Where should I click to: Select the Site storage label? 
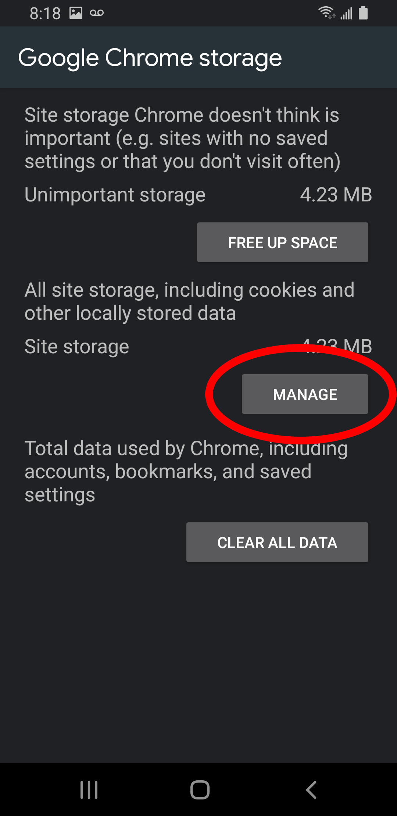[77, 347]
